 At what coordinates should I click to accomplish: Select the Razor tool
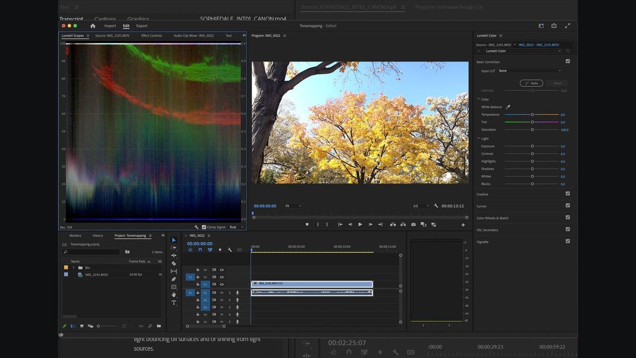[174, 264]
